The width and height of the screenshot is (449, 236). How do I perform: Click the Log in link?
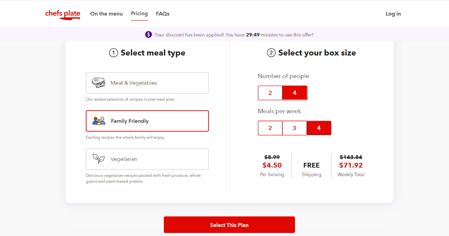point(393,14)
